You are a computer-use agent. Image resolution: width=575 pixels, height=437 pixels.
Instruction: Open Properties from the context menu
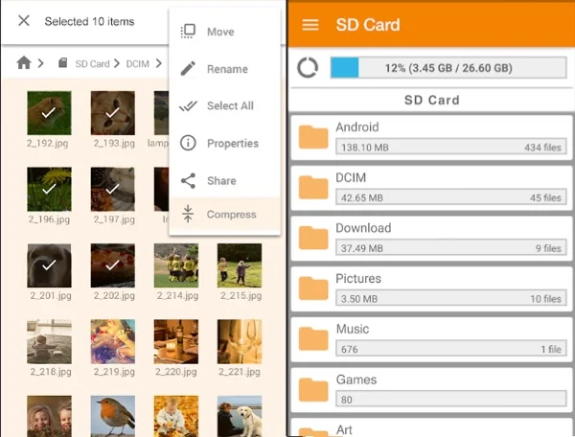224,143
